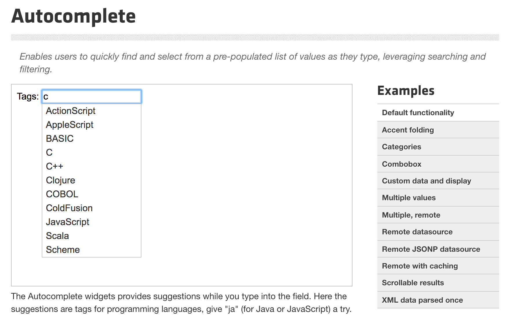This screenshot has width=509, height=320.
Task: Select "Scheme" at the bottom of suggestions
Action: pyautogui.click(x=63, y=249)
